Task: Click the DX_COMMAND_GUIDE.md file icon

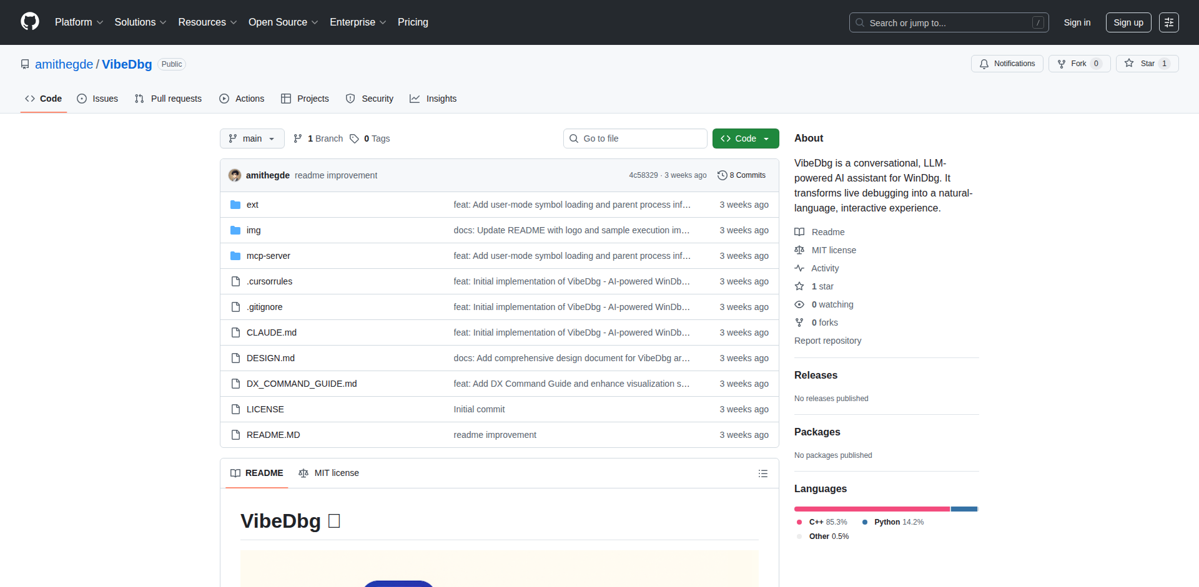Action: coord(235,384)
